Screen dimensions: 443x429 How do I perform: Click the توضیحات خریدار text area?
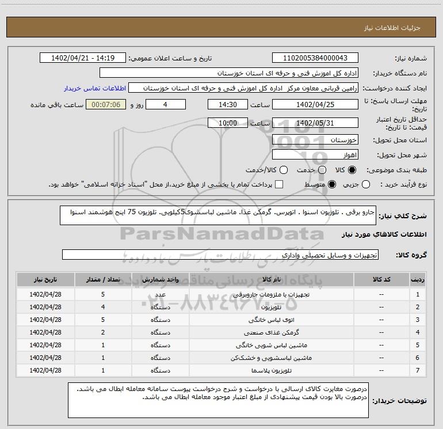[218, 400]
